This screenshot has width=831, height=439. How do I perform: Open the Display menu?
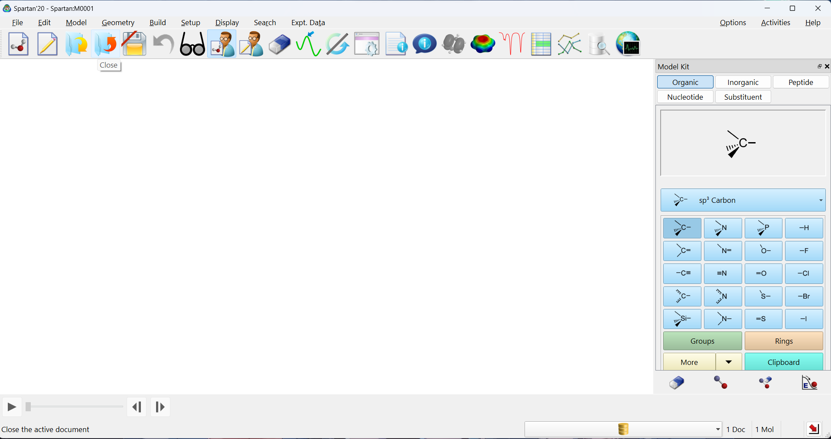(227, 23)
